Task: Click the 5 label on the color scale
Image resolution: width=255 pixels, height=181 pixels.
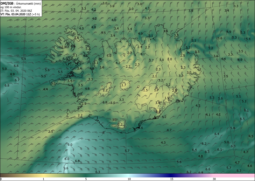Action: (x=86, y=179)
